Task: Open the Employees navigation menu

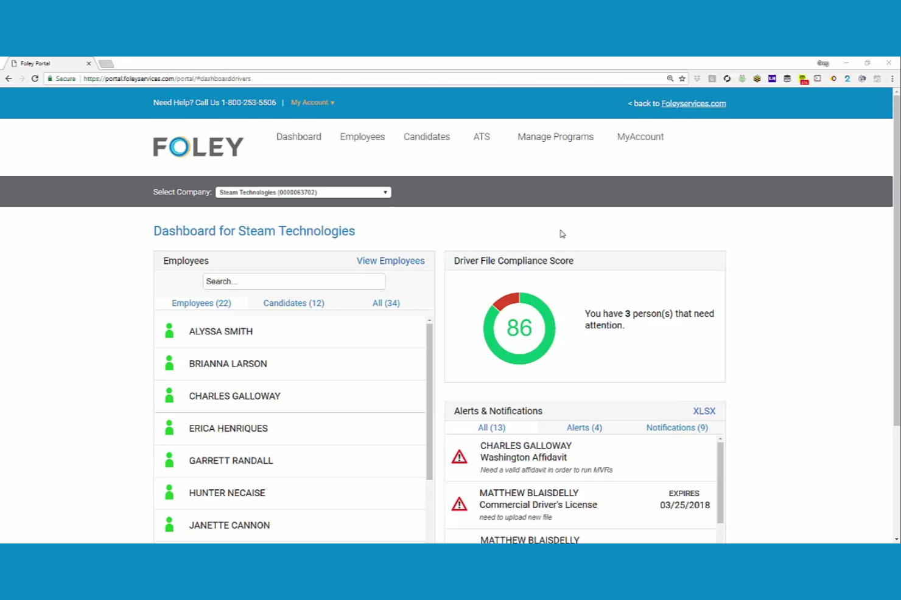Action: point(362,137)
